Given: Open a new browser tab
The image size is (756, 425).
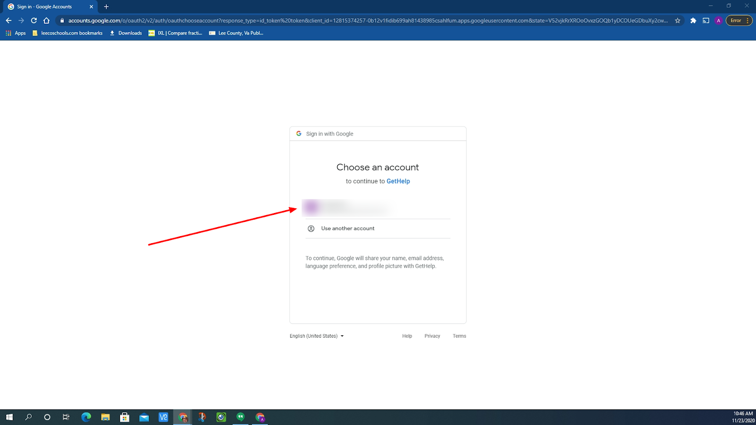Looking at the screenshot, I should (x=106, y=7).
